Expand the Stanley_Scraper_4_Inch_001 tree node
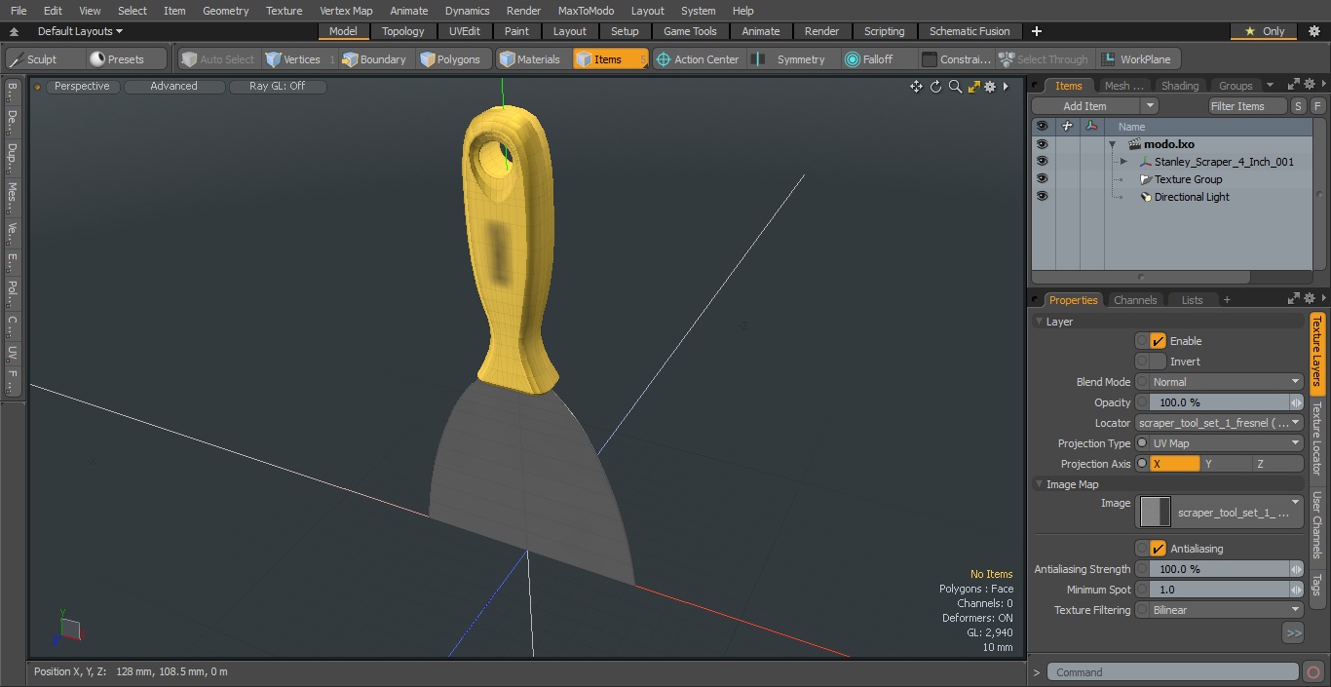1331x687 pixels. coord(1123,162)
